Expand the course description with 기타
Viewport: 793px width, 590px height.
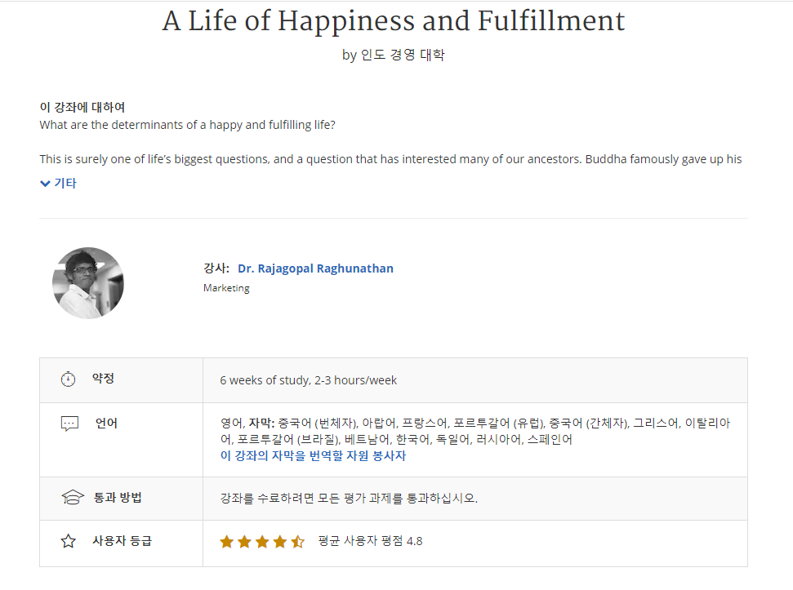(x=58, y=183)
